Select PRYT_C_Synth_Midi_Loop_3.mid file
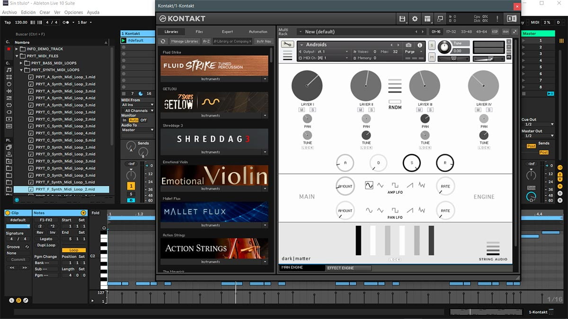This screenshot has width=568, height=319. 65,126
